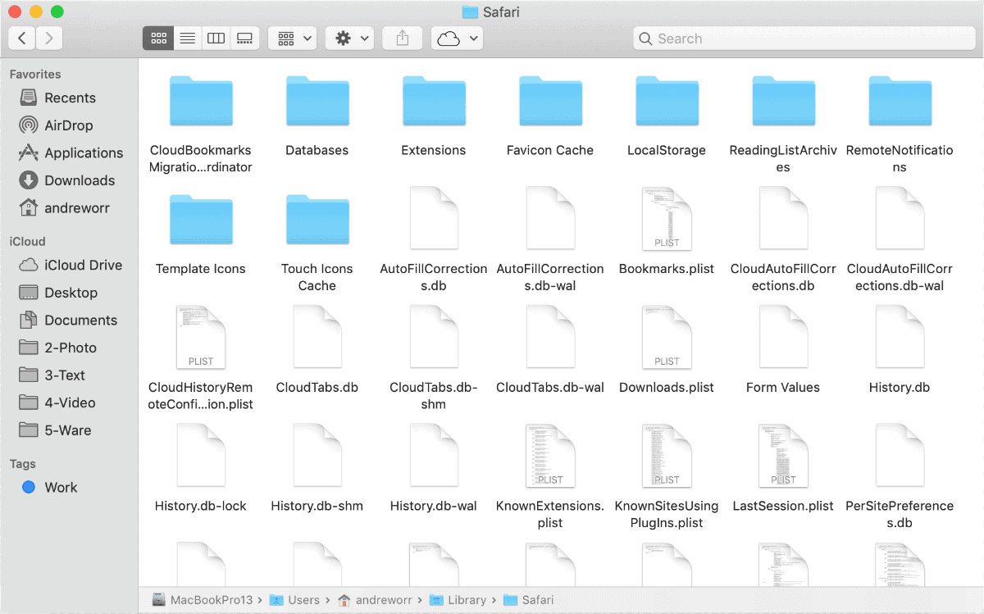Select the CloudBookmarksMigrationCoordinator folder
This screenshot has width=984, height=614.
201,102
